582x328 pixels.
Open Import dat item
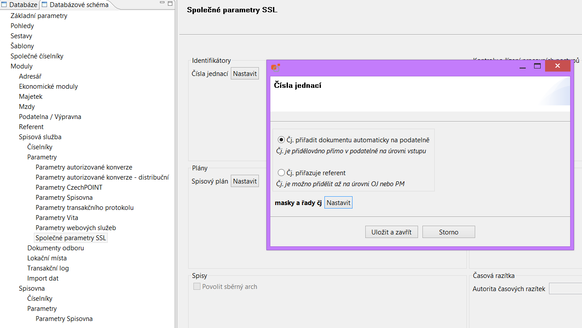point(43,278)
